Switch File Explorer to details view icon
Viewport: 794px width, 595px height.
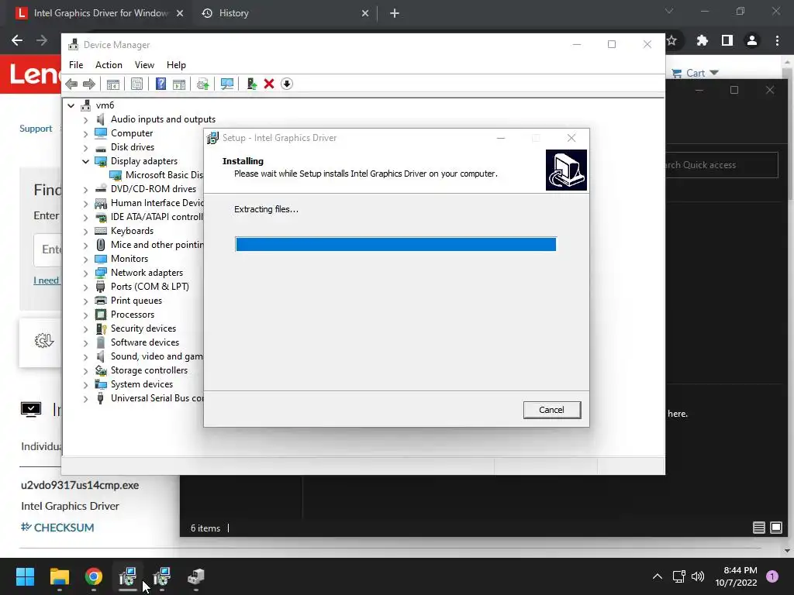click(x=758, y=528)
